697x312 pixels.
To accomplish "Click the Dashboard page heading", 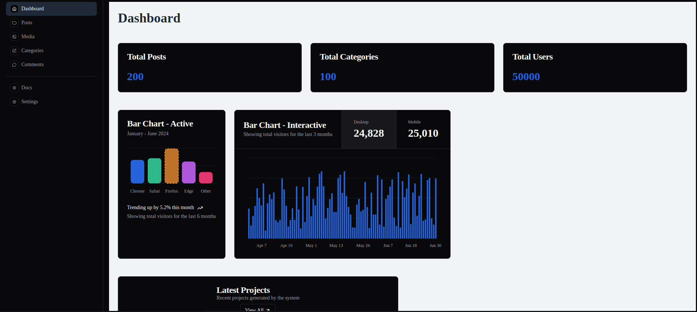I will (x=149, y=18).
